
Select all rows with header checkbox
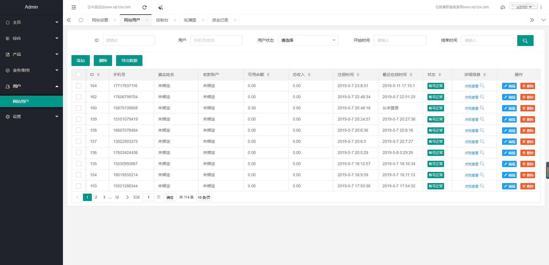click(x=79, y=75)
